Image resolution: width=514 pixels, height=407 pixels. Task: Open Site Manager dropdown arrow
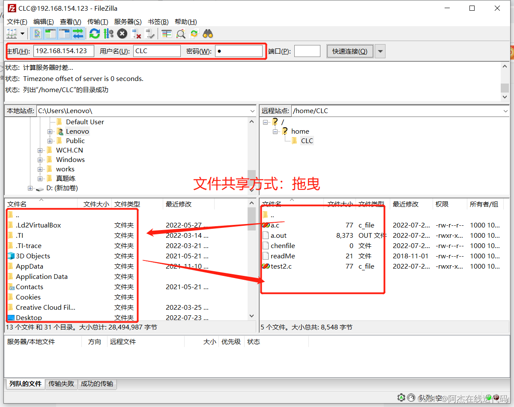coord(23,33)
